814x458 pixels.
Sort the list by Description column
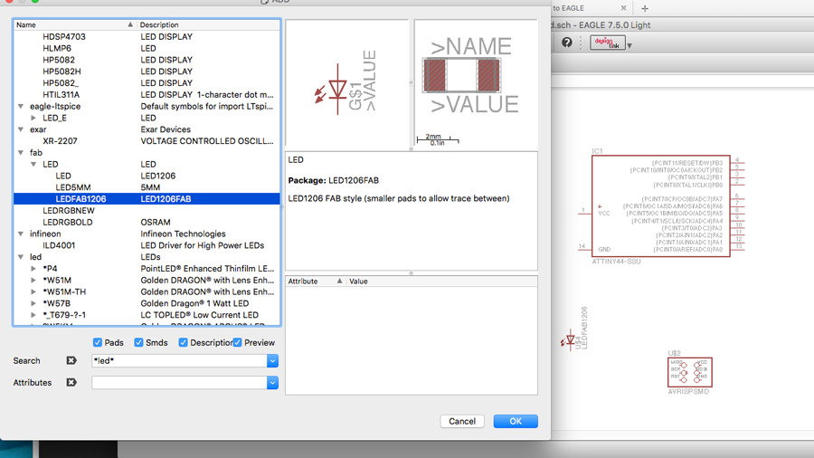point(208,24)
